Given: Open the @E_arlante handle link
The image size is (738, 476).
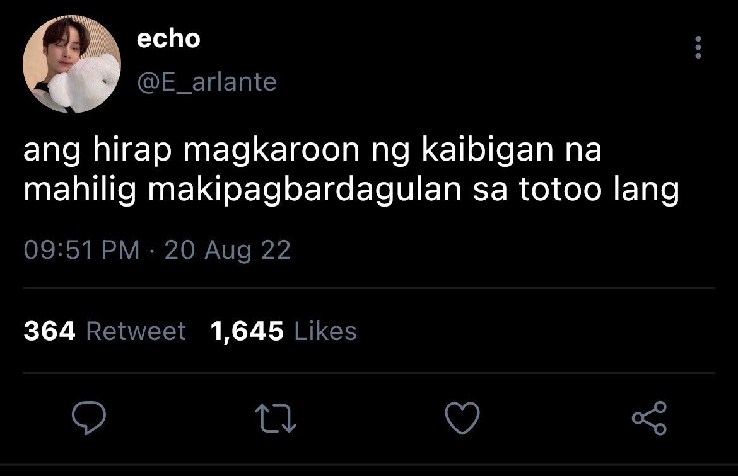Looking at the screenshot, I should pyautogui.click(x=207, y=82).
